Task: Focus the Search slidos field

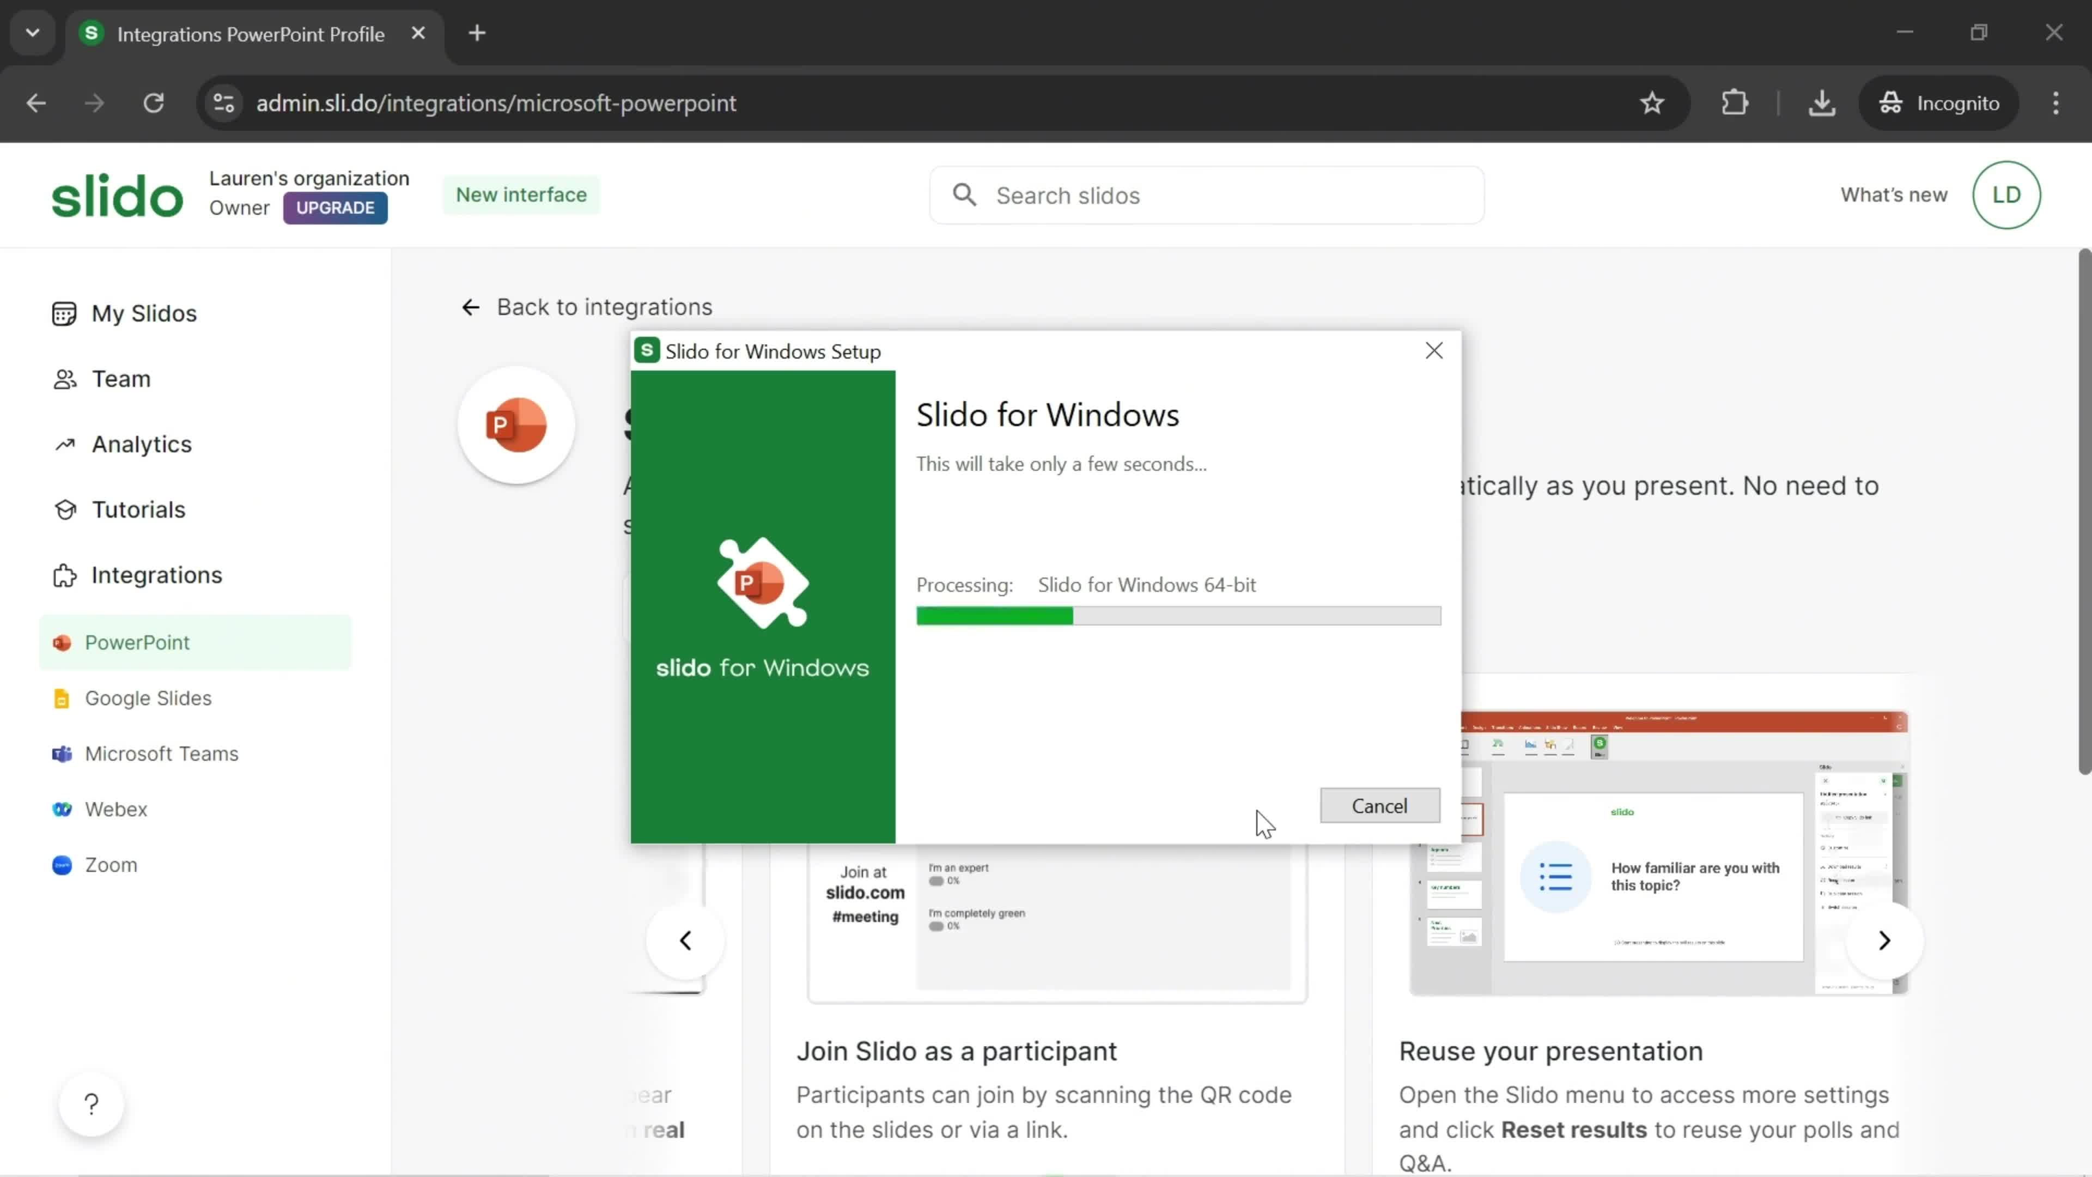Action: click(x=1207, y=196)
